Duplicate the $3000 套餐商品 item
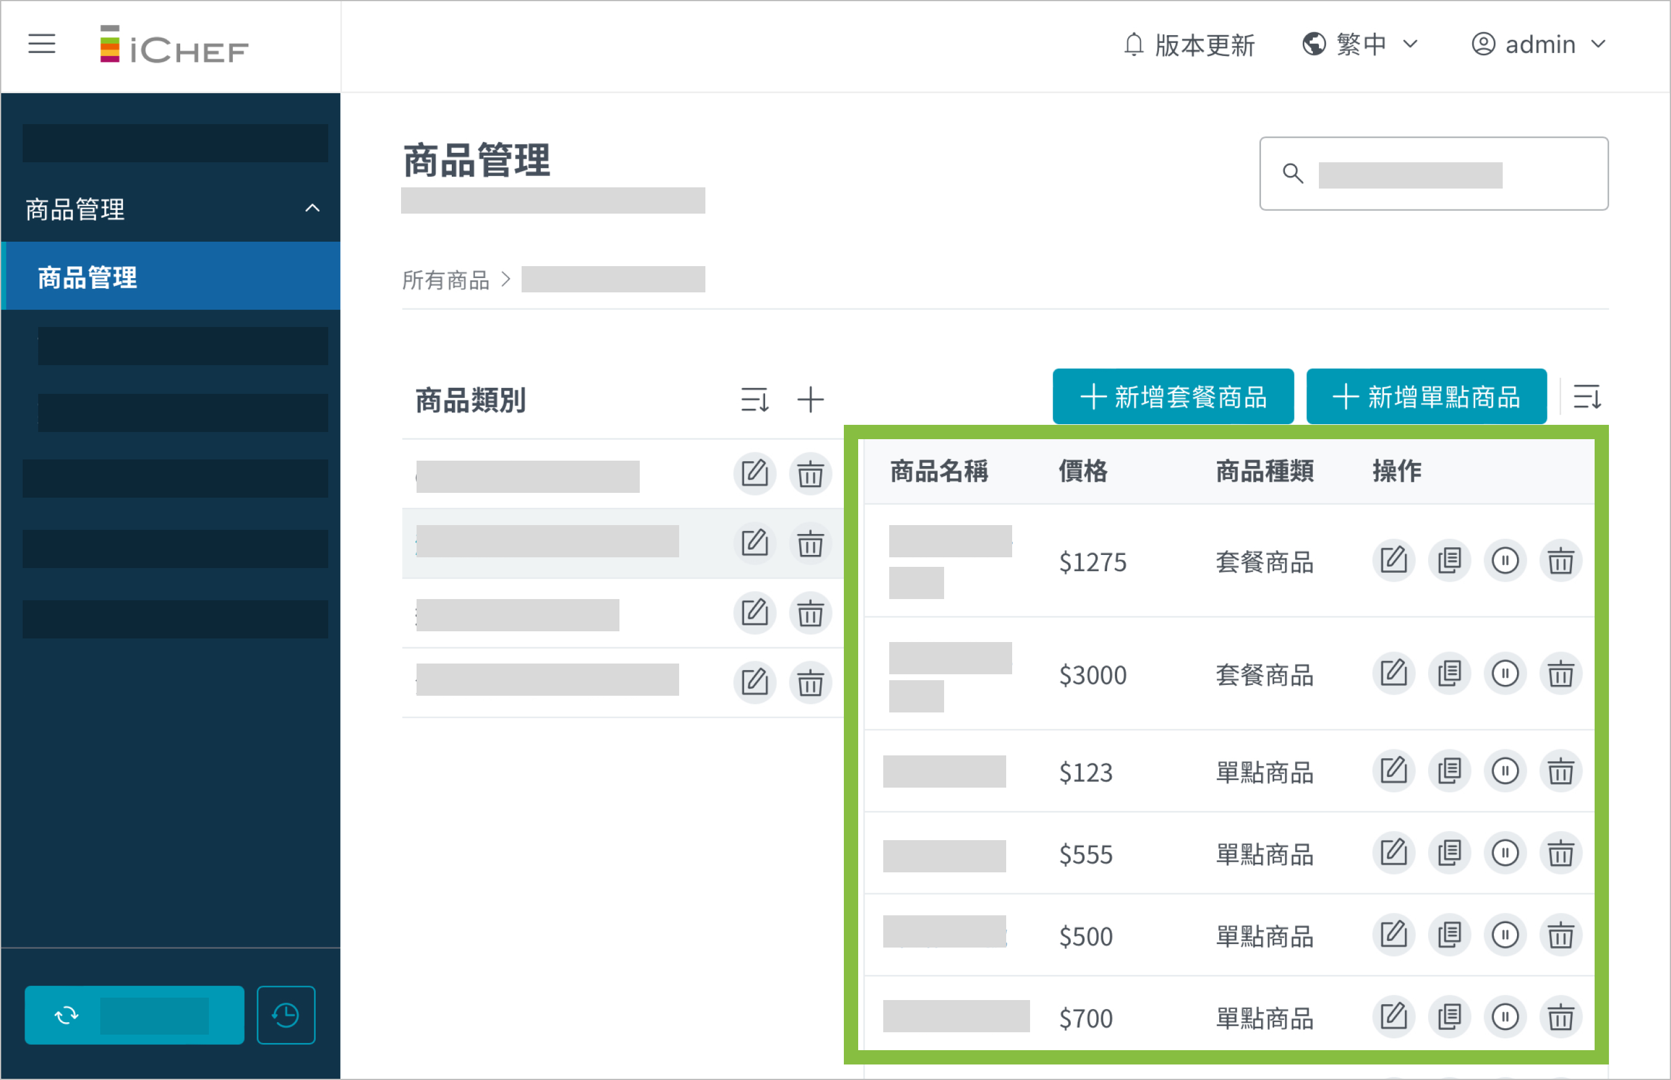The height and width of the screenshot is (1080, 1671). pos(1449,674)
